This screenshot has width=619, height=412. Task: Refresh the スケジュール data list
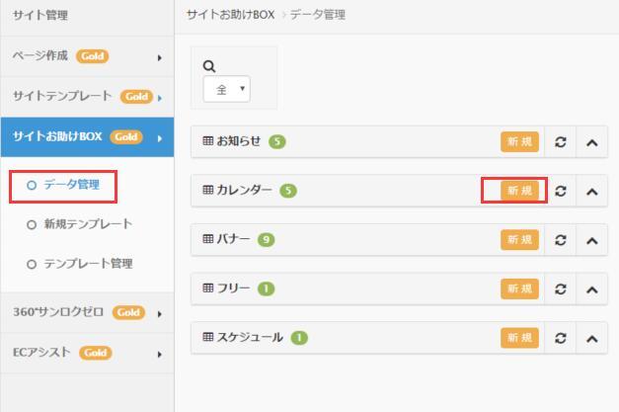[x=560, y=338]
